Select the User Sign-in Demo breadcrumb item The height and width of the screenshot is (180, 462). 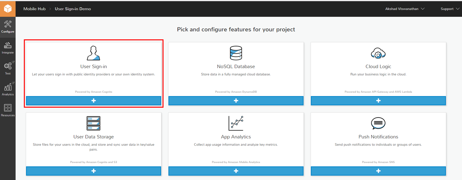click(x=73, y=9)
